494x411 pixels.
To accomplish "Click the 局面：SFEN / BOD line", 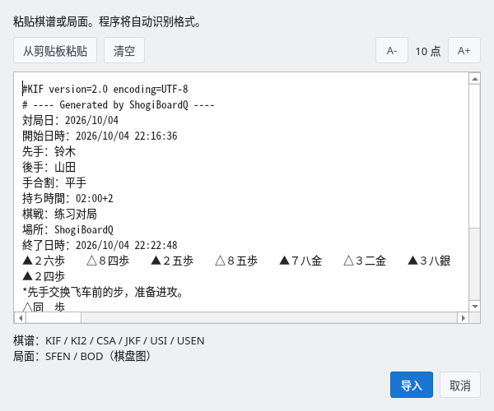I will (82, 356).
